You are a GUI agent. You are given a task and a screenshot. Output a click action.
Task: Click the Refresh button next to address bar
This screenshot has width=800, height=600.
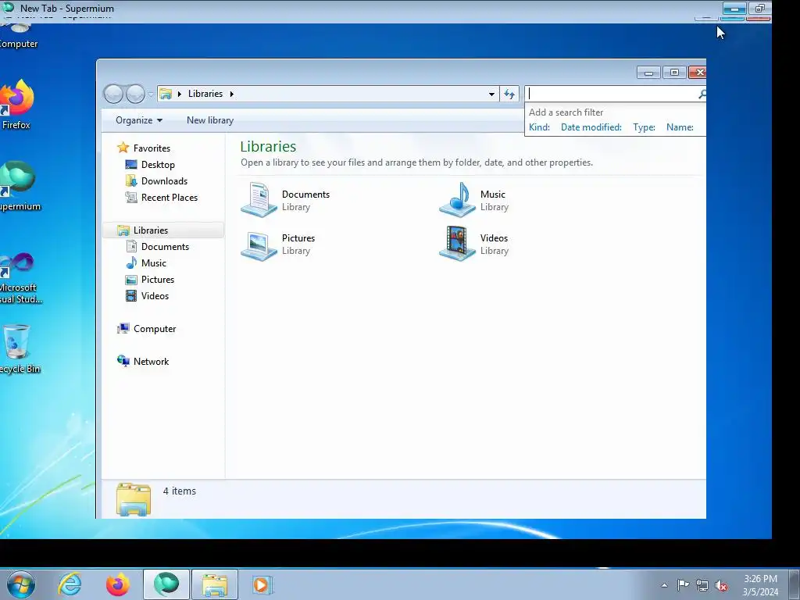click(509, 94)
